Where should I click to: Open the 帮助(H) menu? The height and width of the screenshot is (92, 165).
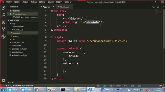coord(68,2)
